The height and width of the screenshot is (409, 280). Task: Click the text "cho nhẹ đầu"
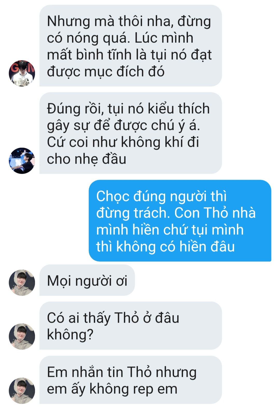[x=87, y=159]
